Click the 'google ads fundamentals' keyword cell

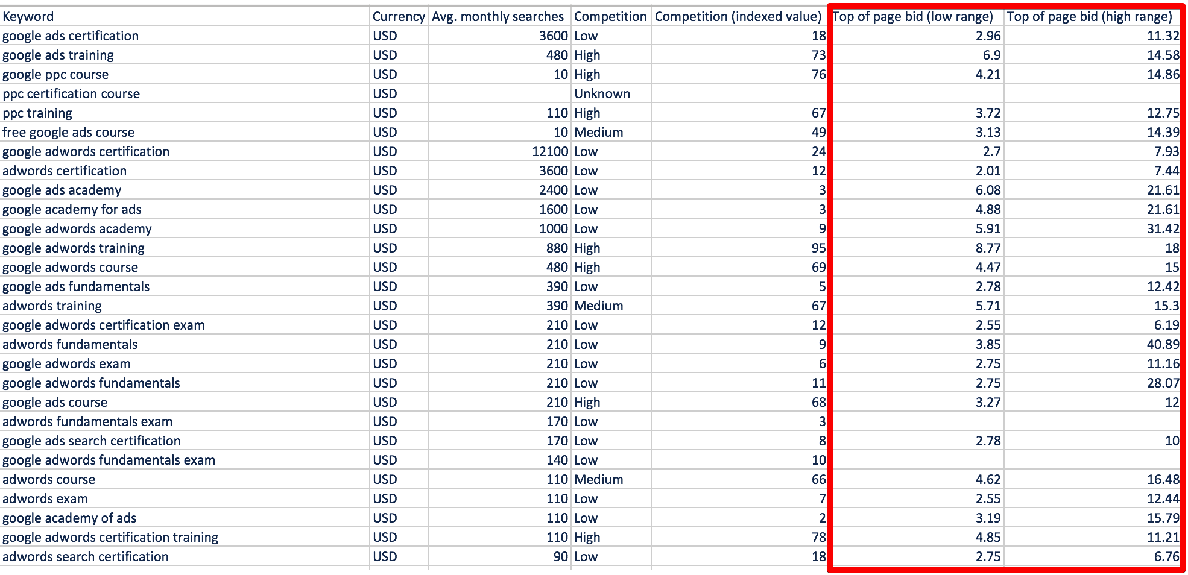(185, 286)
